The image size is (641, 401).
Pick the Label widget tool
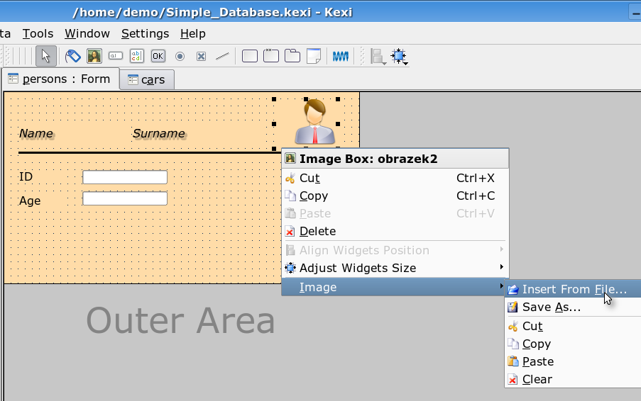[x=72, y=56]
